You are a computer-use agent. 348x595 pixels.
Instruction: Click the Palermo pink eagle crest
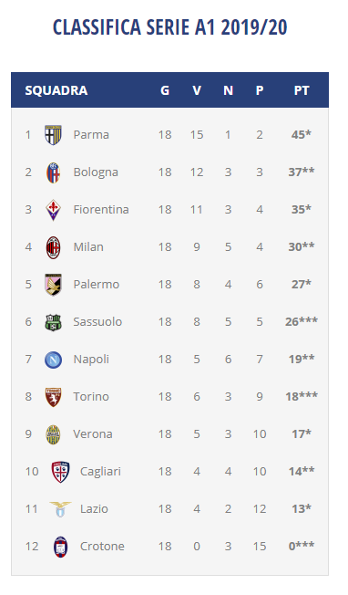click(53, 285)
